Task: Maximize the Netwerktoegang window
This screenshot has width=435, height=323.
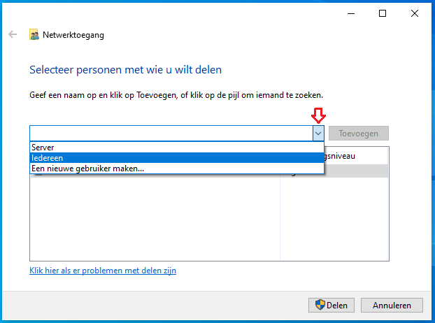Action: click(383, 13)
